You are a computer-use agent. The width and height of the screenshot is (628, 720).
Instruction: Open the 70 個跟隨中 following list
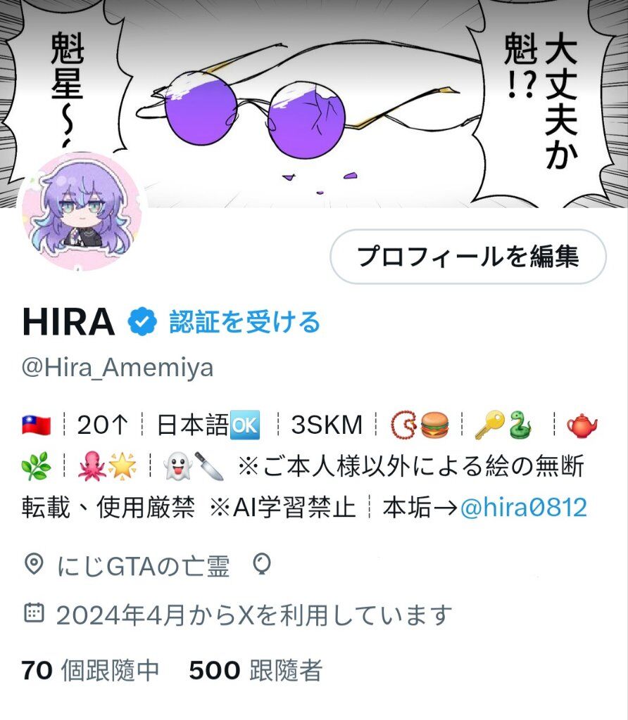pyautogui.click(x=90, y=670)
